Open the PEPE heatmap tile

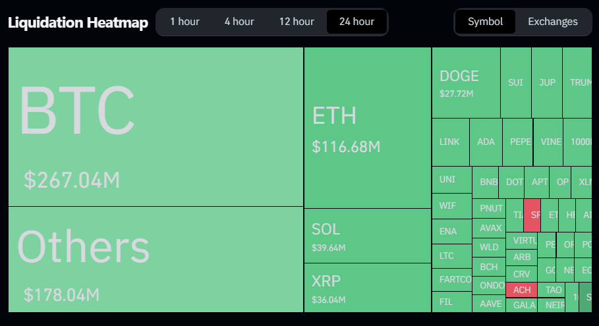coord(518,142)
